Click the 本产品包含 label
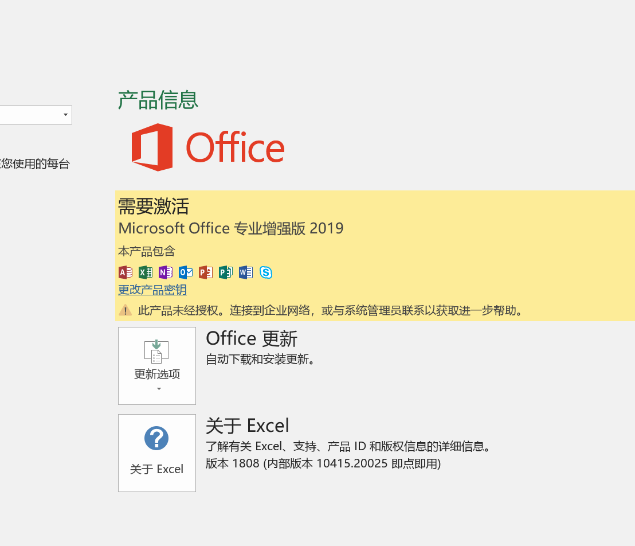This screenshot has height=546, width=635. (x=147, y=251)
